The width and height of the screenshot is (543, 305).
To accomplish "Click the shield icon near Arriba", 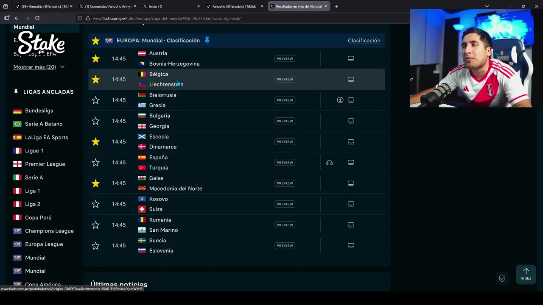I will pyautogui.click(x=502, y=278).
